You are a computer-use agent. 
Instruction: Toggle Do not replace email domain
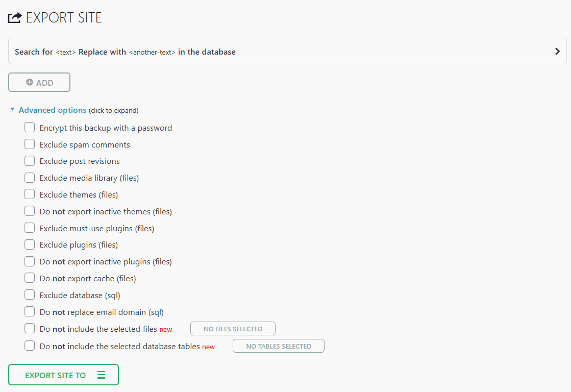tap(30, 312)
